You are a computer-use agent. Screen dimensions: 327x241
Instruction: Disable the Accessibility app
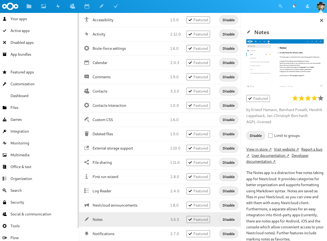click(229, 20)
